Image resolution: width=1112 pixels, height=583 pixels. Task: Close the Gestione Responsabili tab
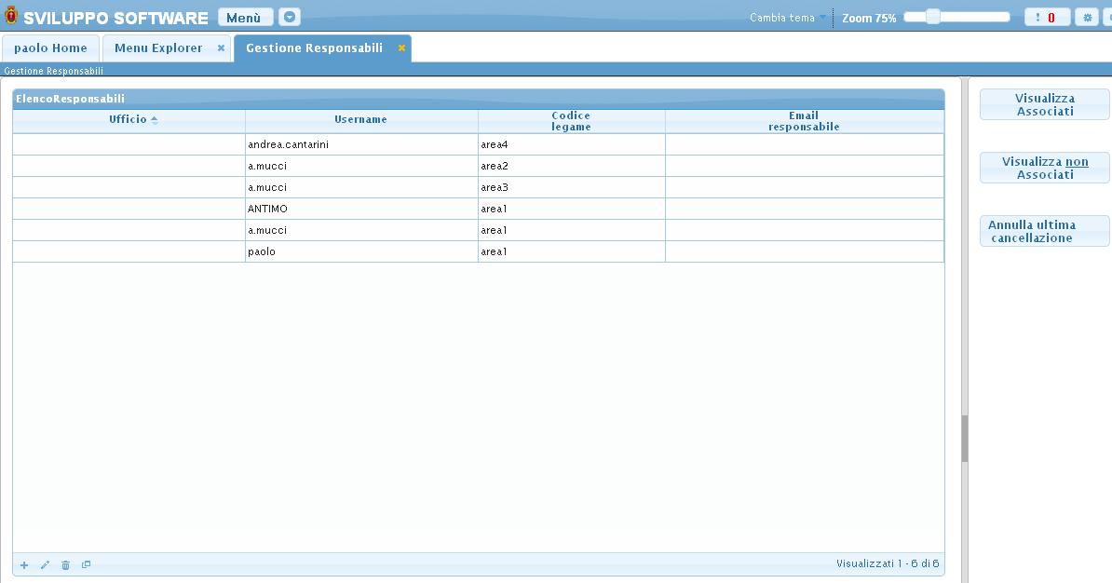[401, 48]
